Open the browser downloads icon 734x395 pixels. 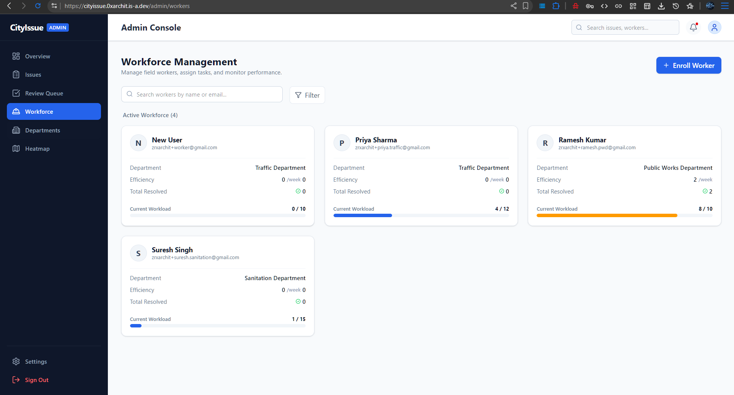pos(661,6)
